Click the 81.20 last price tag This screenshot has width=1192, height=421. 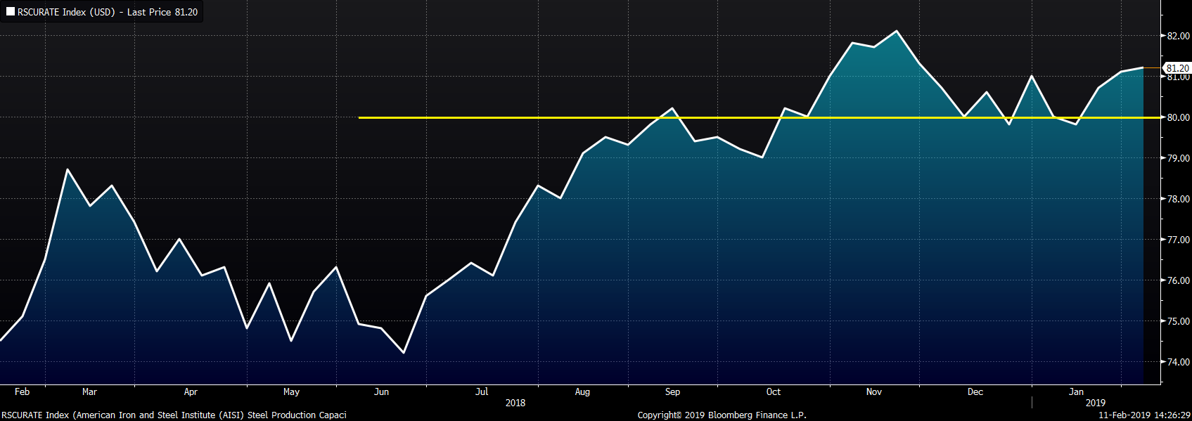coord(1177,68)
